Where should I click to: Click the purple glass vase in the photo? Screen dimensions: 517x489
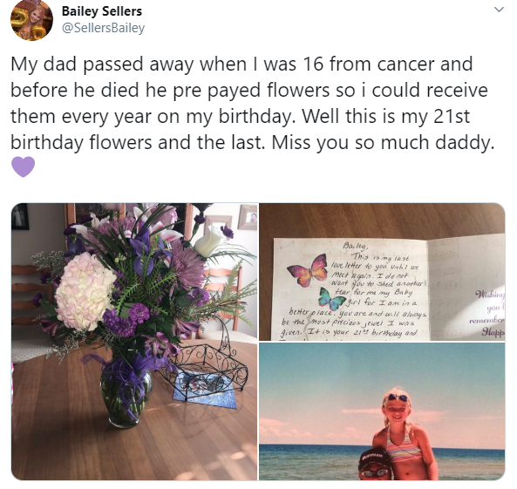tap(126, 394)
